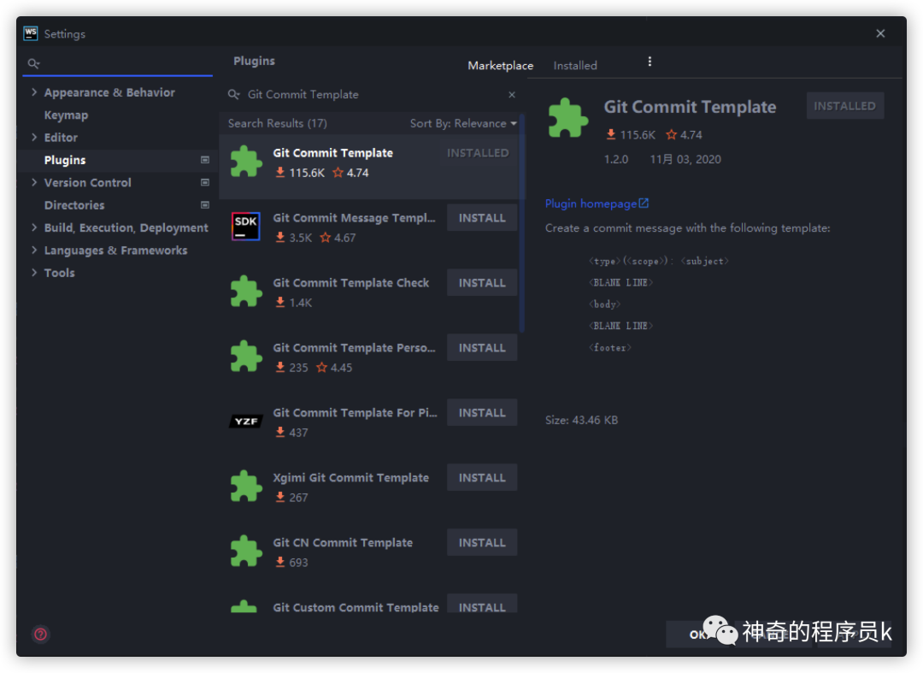Image resolution: width=923 pixels, height=673 pixels.
Task: Install Git Commit Template Personal plugin
Action: coord(481,347)
